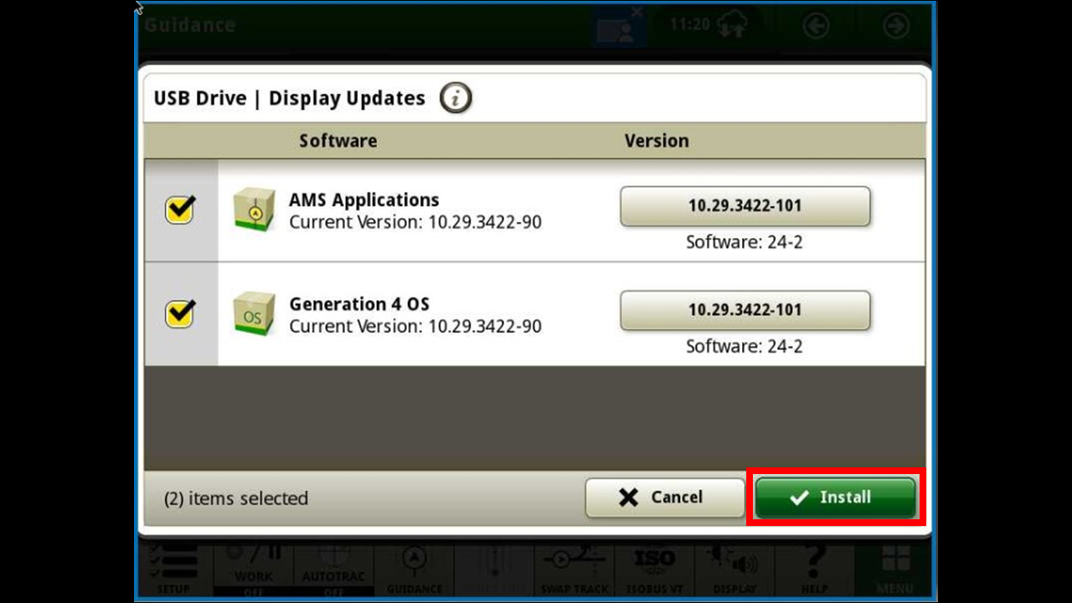Open the Display shortcut in bottom bar
Image resolution: width=1072 pixels, height=603 pixels.
coord(734,570)
